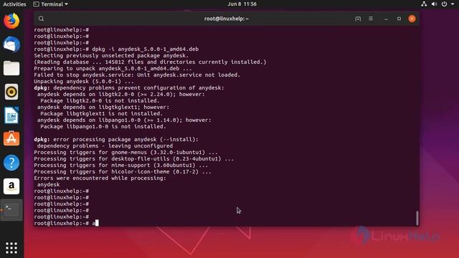Open the Help question mark icon
This screenshot has width=459, height=258.
11,163
